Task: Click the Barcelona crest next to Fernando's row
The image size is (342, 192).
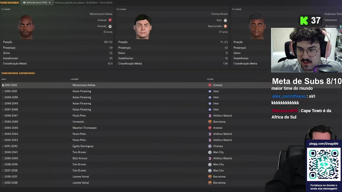Action: [210, 122]
